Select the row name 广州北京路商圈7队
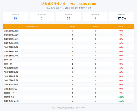137x111 pixels. click(x=11, y=81)
